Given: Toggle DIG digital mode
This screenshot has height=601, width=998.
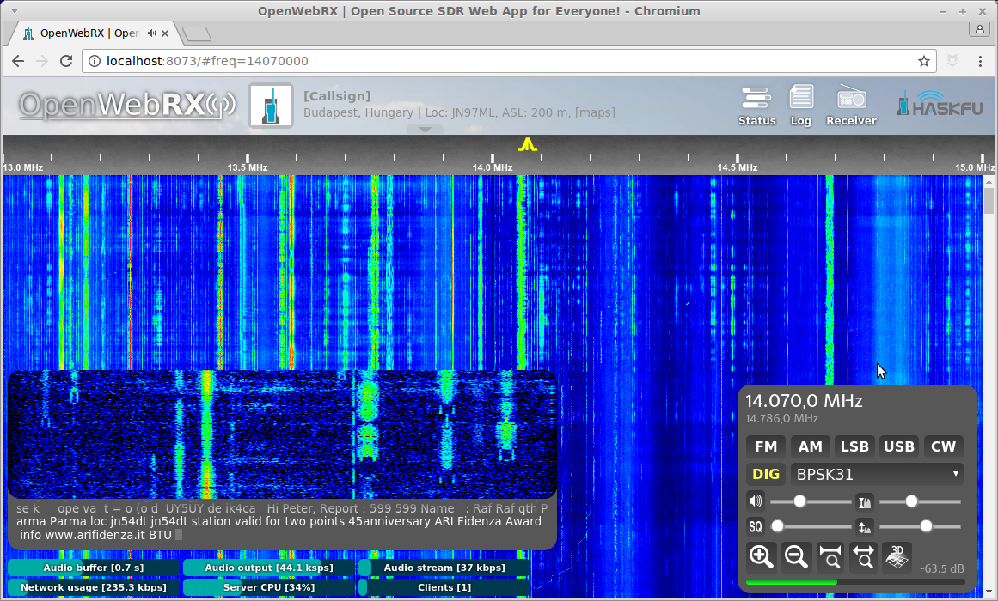Looking at the screenshot, I should [765, 473].
